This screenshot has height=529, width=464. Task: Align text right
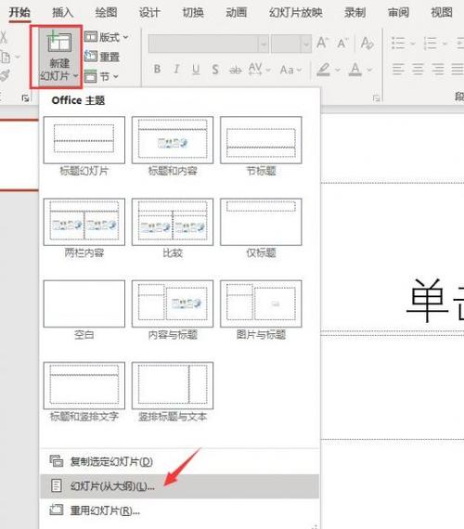(438, 70)
